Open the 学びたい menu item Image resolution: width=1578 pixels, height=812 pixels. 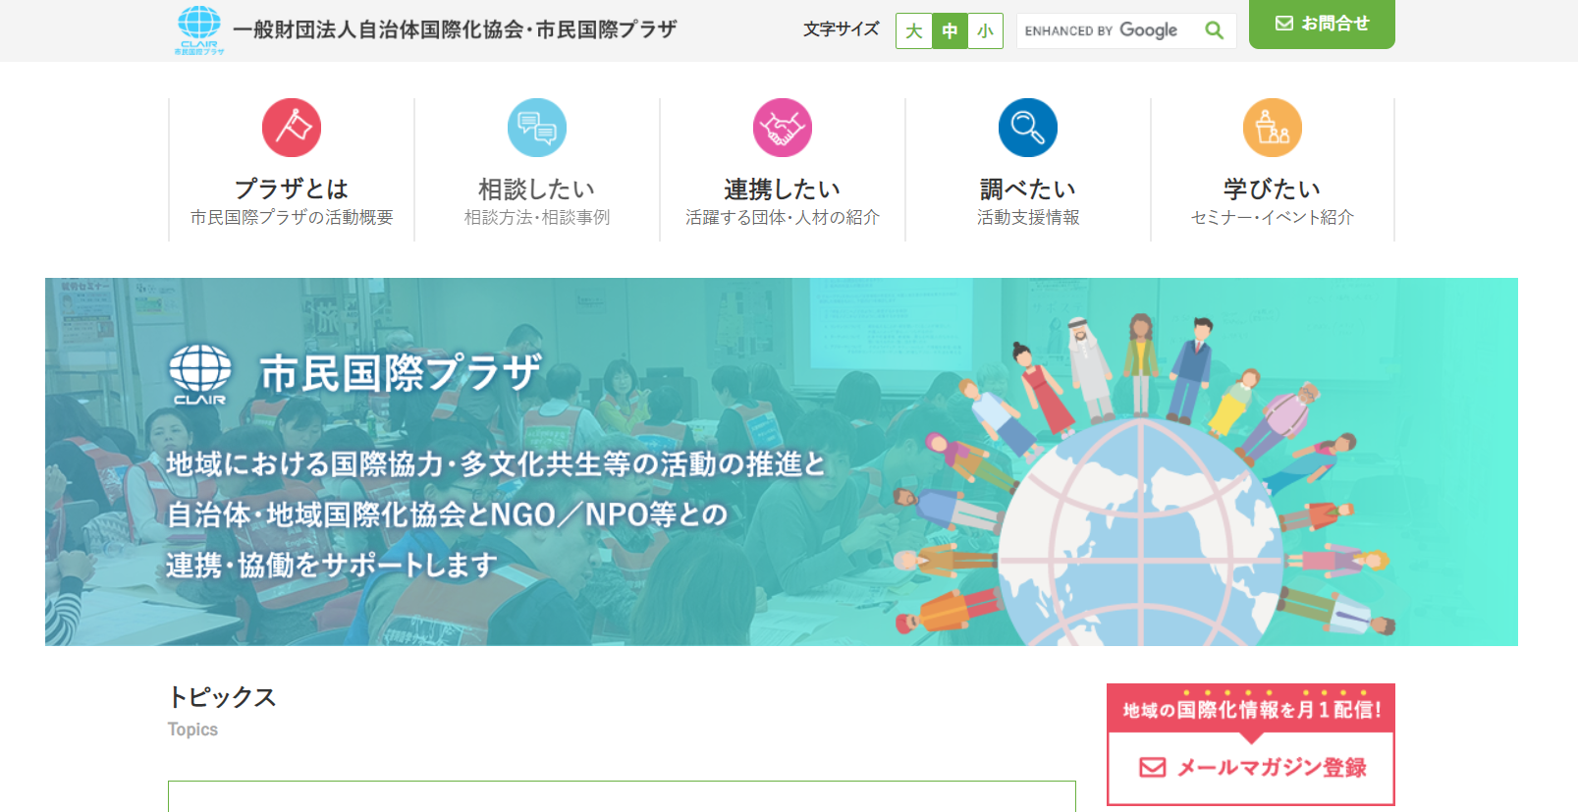(1273, 170)
